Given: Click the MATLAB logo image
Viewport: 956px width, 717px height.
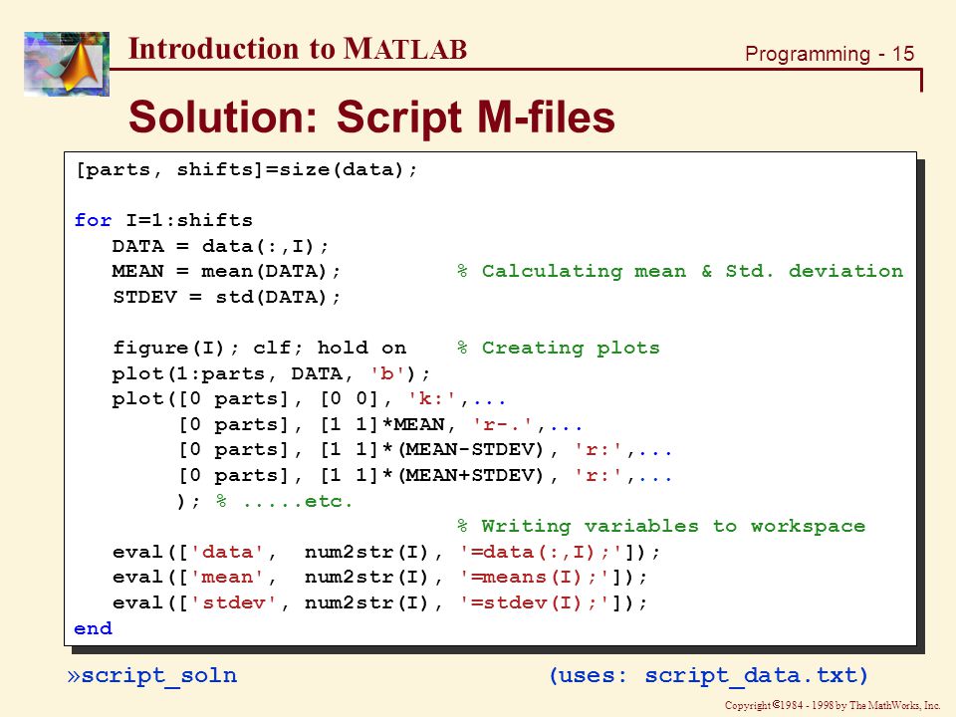Looking at the screenshot, I should [x=67, y=64].
